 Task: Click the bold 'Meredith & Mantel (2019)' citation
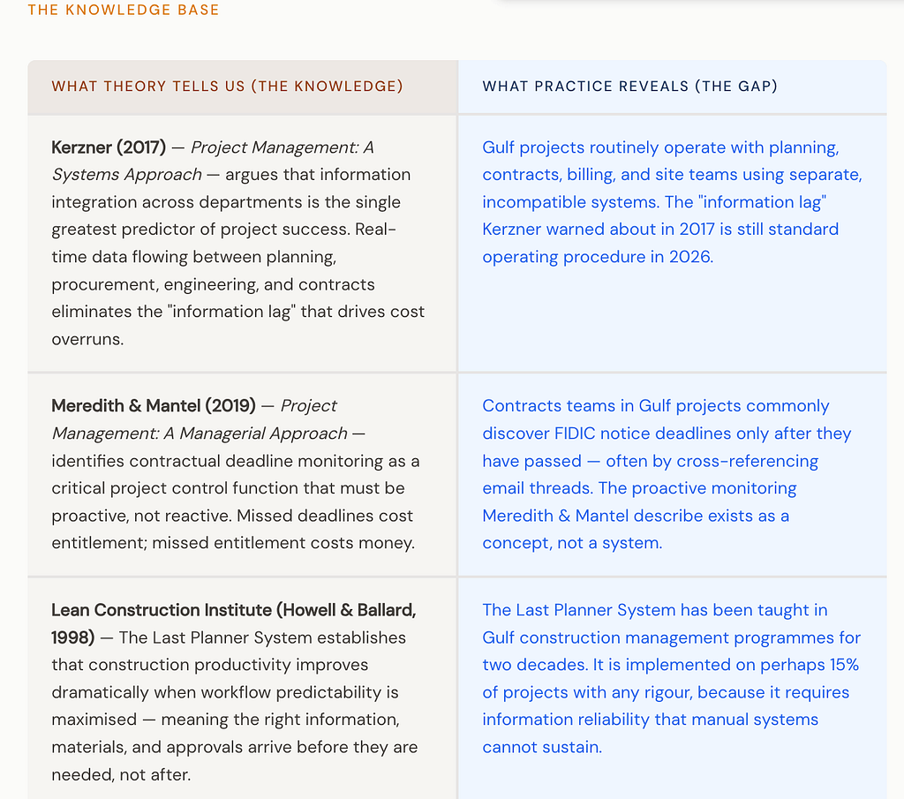pyautogui.click(x=154, y=406)
